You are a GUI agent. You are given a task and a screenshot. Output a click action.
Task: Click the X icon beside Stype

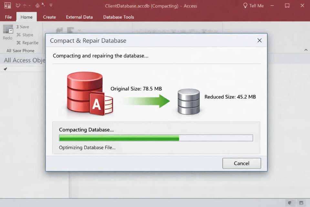tap(18, 35)
